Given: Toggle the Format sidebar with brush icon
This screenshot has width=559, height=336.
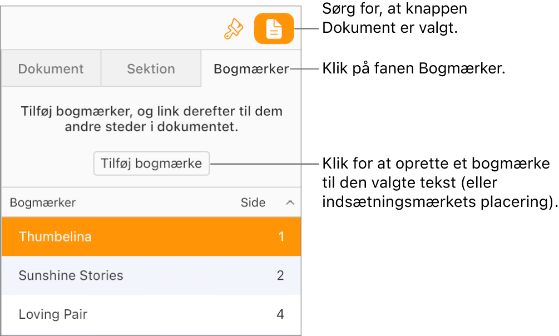Looking at the screenshot, I should [234, 28].
